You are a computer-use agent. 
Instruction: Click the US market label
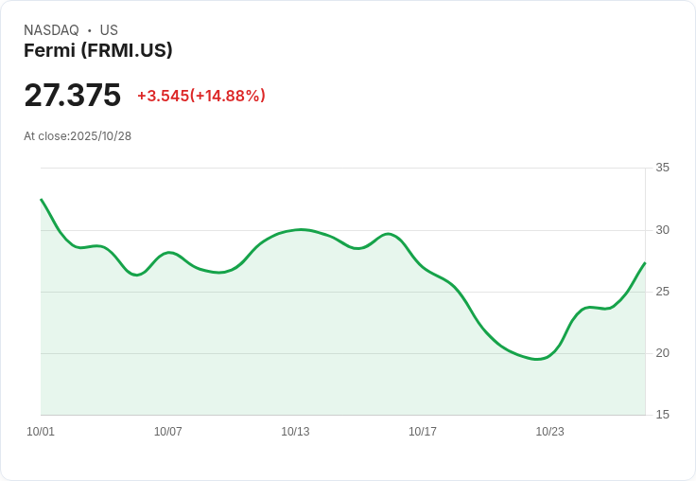109,30
